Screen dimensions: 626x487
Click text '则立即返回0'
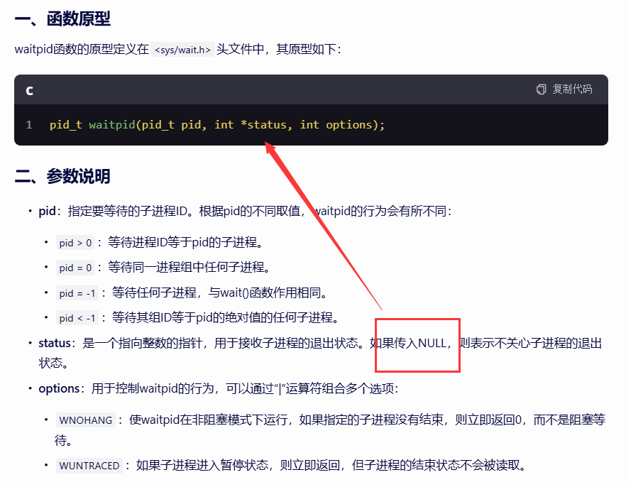pos(488,420)
